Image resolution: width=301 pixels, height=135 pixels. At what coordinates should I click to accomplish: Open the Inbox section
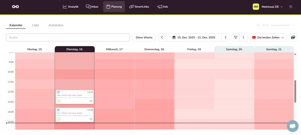click(x=92, y=7)
